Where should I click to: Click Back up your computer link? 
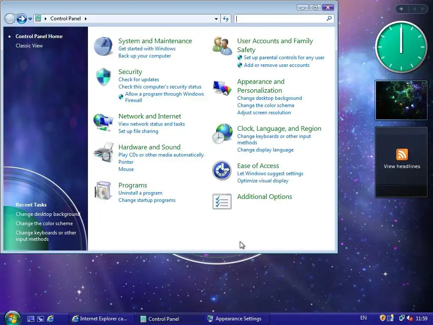coord(145,56)
